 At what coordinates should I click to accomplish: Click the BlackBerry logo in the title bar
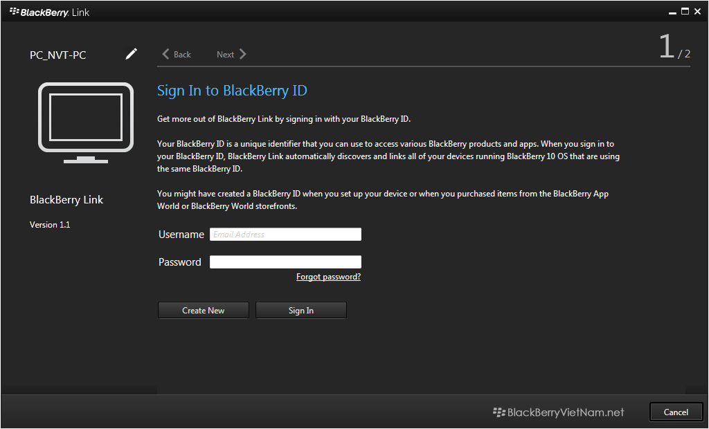click(15, 12)
